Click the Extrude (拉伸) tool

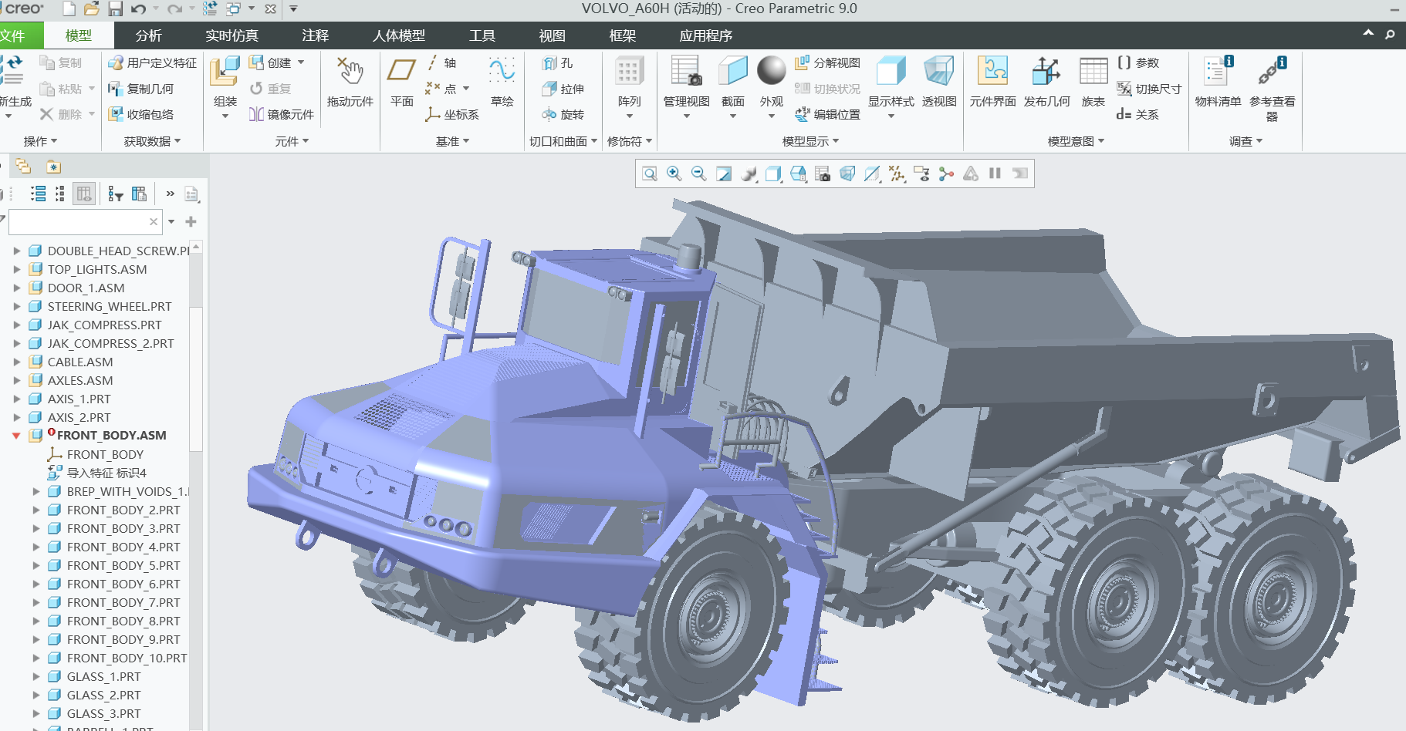pyautogui.click(x=563, y=89)
